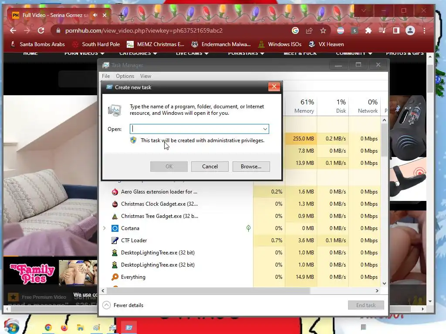This screenshot has width=446, height=334.
Task: Open the Chrome profile avatar icon
Action: [410, 31]
